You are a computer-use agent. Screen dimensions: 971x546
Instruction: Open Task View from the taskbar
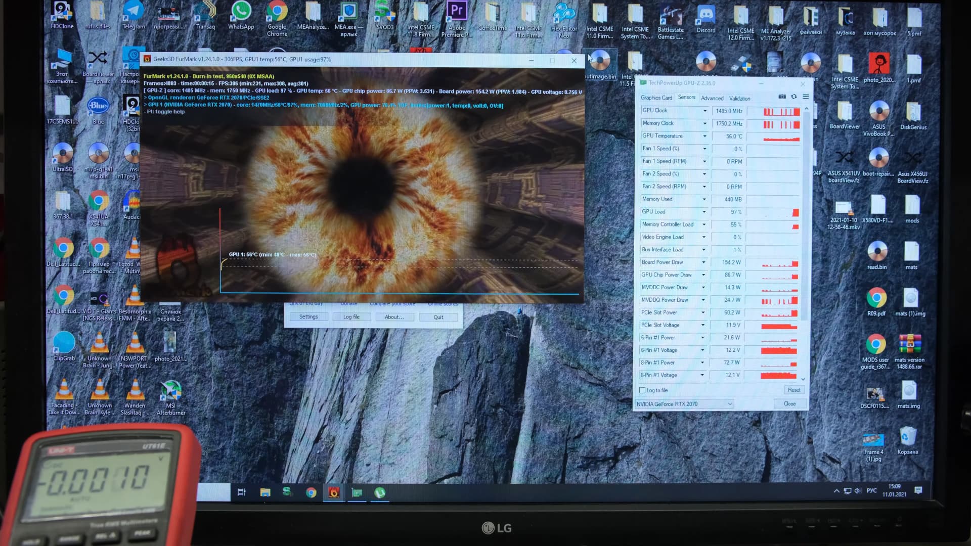coord(241,492)
